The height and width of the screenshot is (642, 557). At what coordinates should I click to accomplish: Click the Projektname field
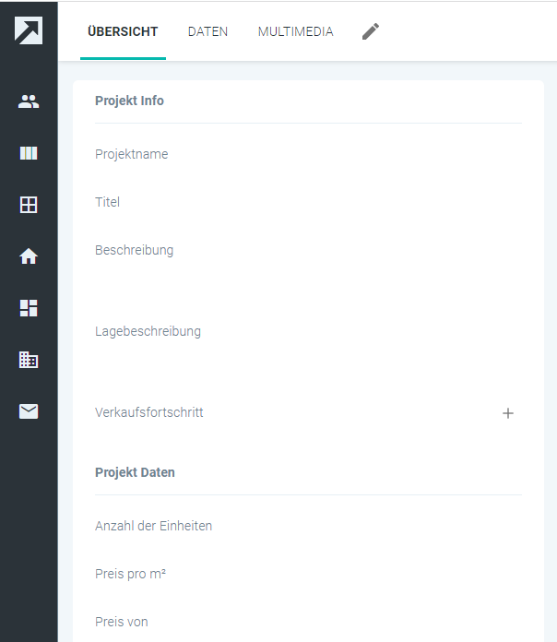[308, 154]
